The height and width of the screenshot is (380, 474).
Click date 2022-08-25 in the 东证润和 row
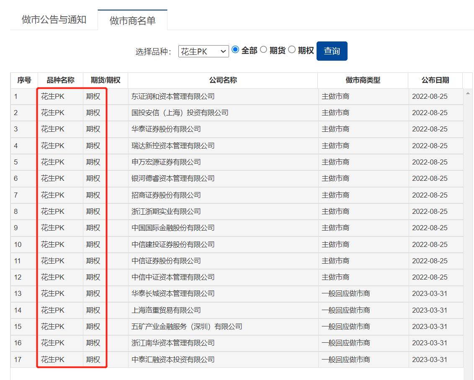[x=430, y=96]
